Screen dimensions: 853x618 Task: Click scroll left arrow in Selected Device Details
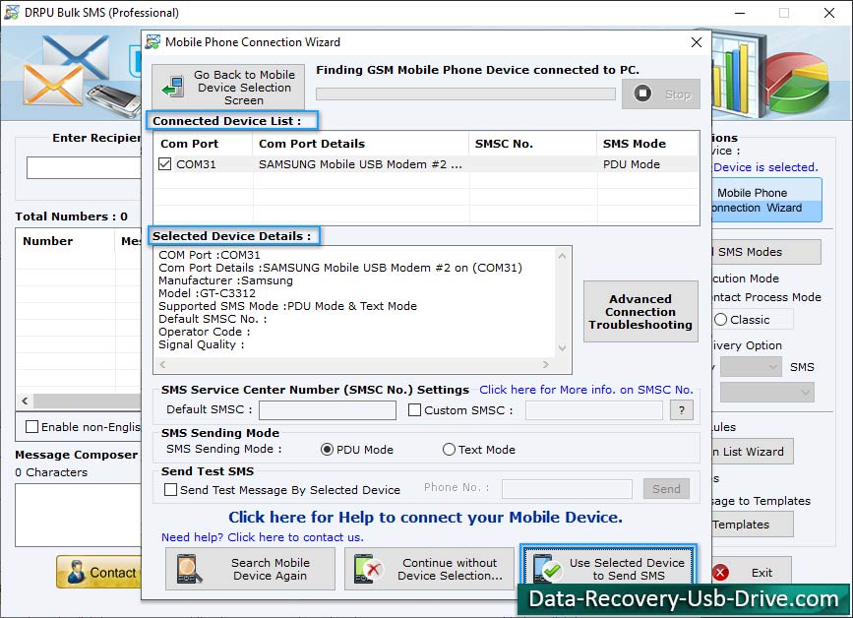(162, 364)
